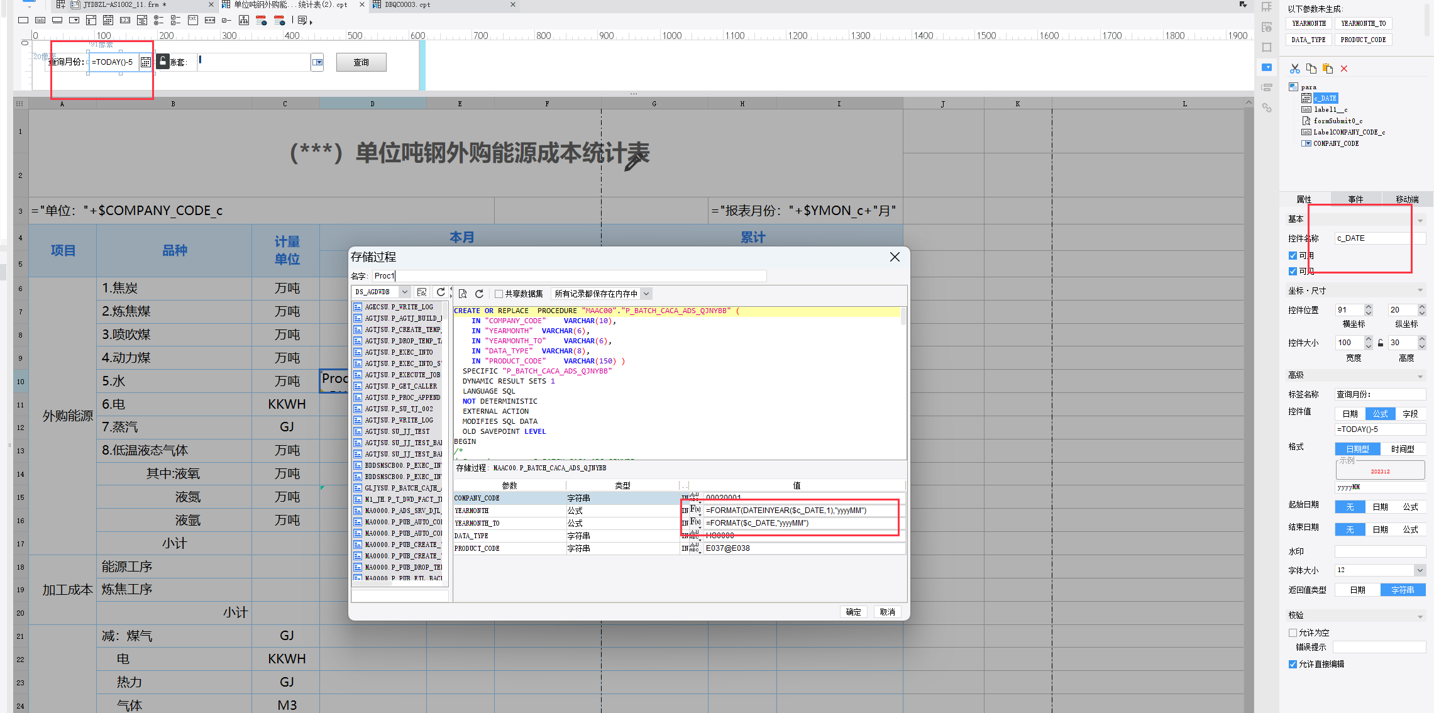1434x713 pixels.
Task: Open the table settings icon beside DS_AGDWDB
Action: click(x=422, y=292)
